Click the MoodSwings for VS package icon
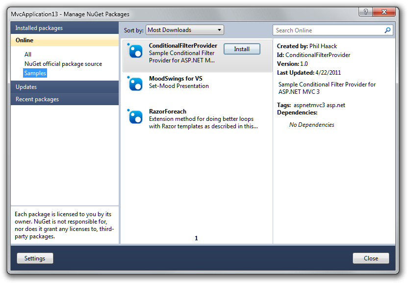The height and width of the screenshot is (283, 408). tap(135, 84)
